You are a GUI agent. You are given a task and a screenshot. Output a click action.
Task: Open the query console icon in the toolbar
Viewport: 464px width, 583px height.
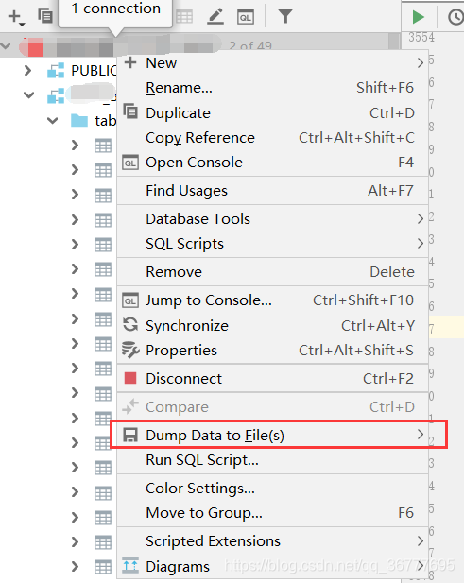pos(246,17)
